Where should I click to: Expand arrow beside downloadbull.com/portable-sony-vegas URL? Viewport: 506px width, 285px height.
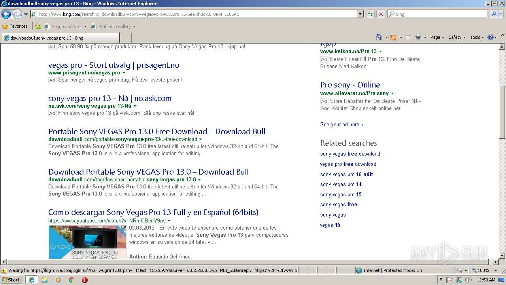click(200, 139)
